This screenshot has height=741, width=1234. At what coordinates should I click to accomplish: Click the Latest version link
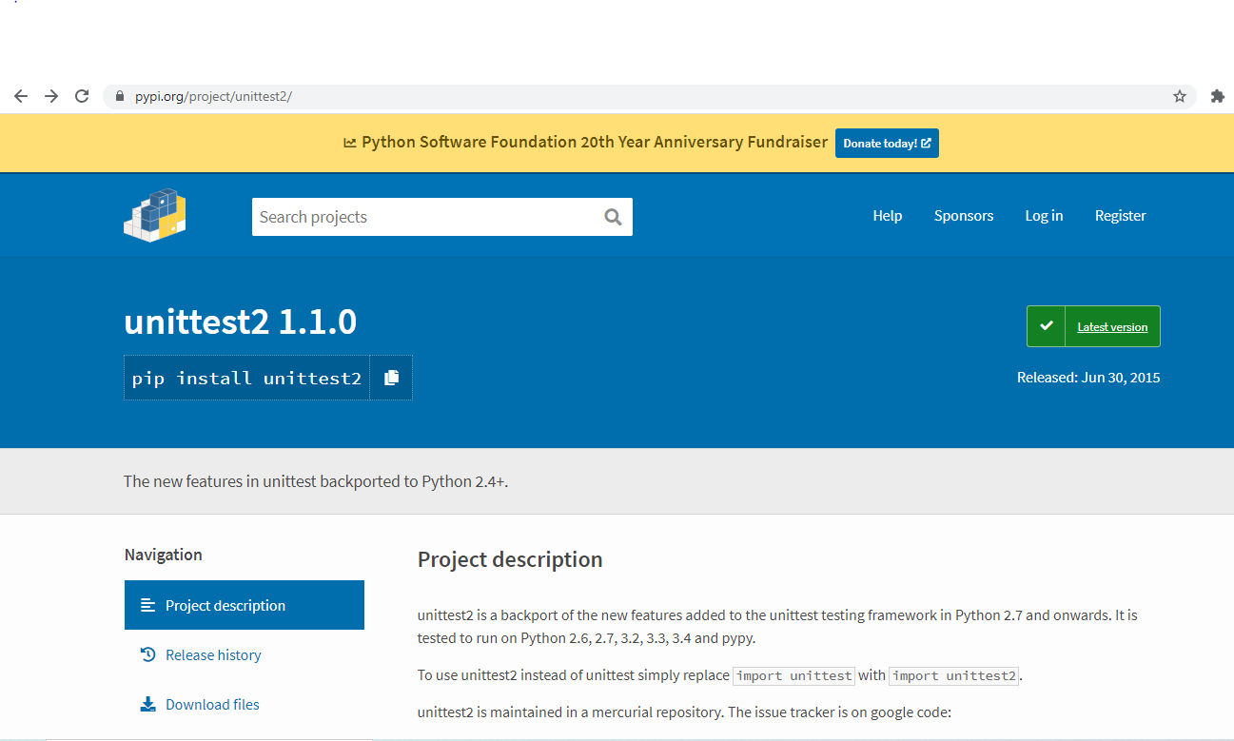click(1112, 327)
